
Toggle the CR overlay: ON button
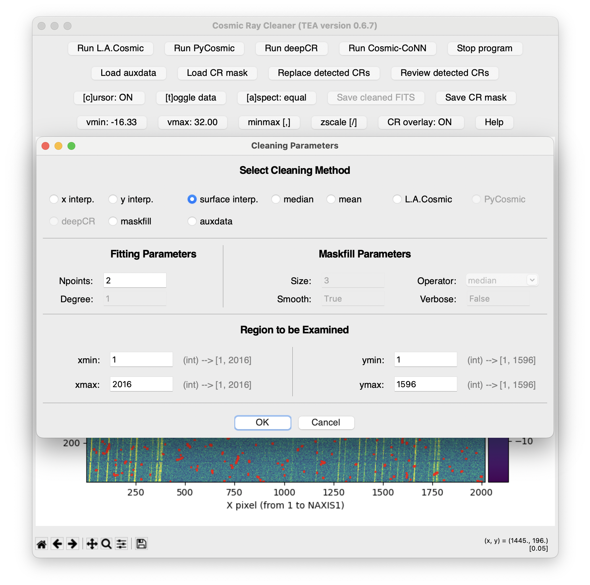[419, 122]
